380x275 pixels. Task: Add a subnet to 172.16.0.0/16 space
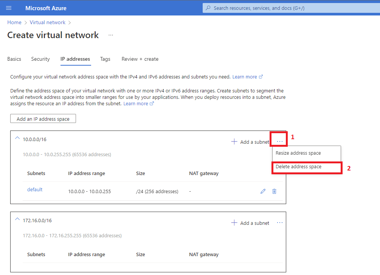coord(250,223)
